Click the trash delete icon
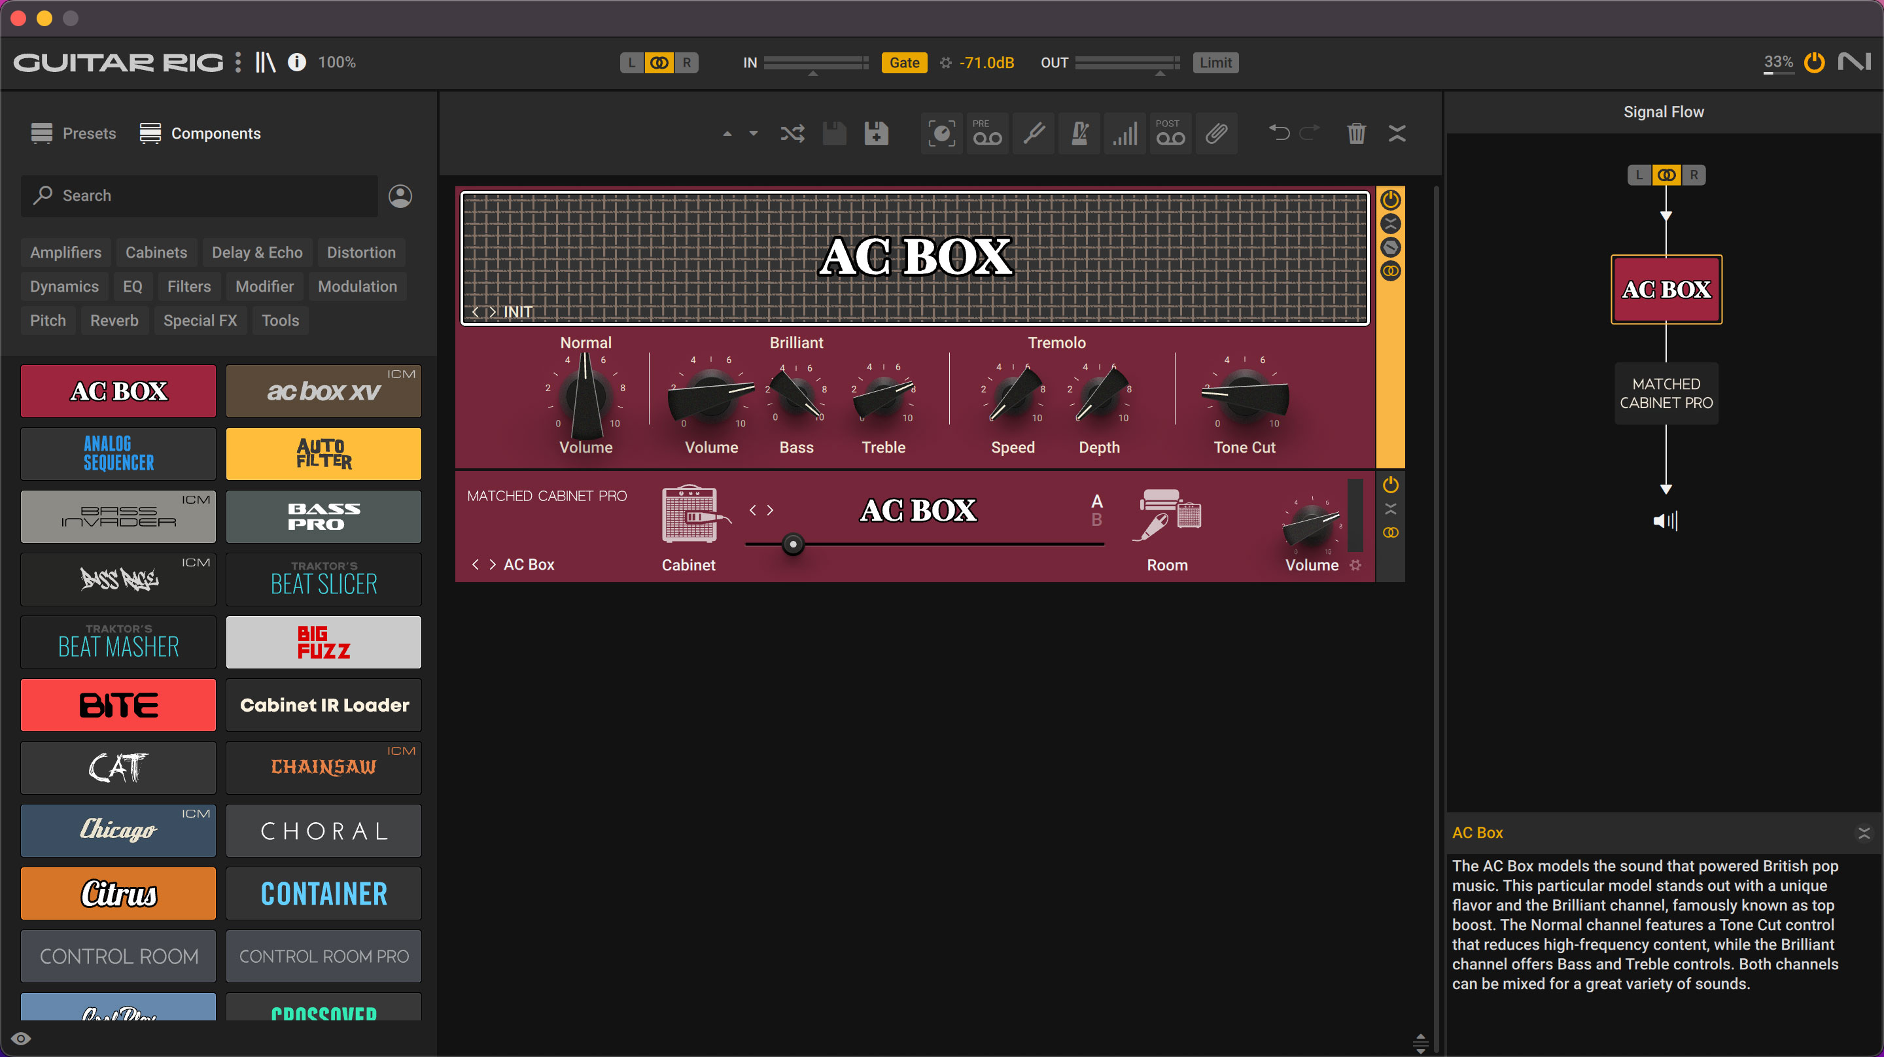Viewport: 1884px width, 1057px height. click(1356, 134)
